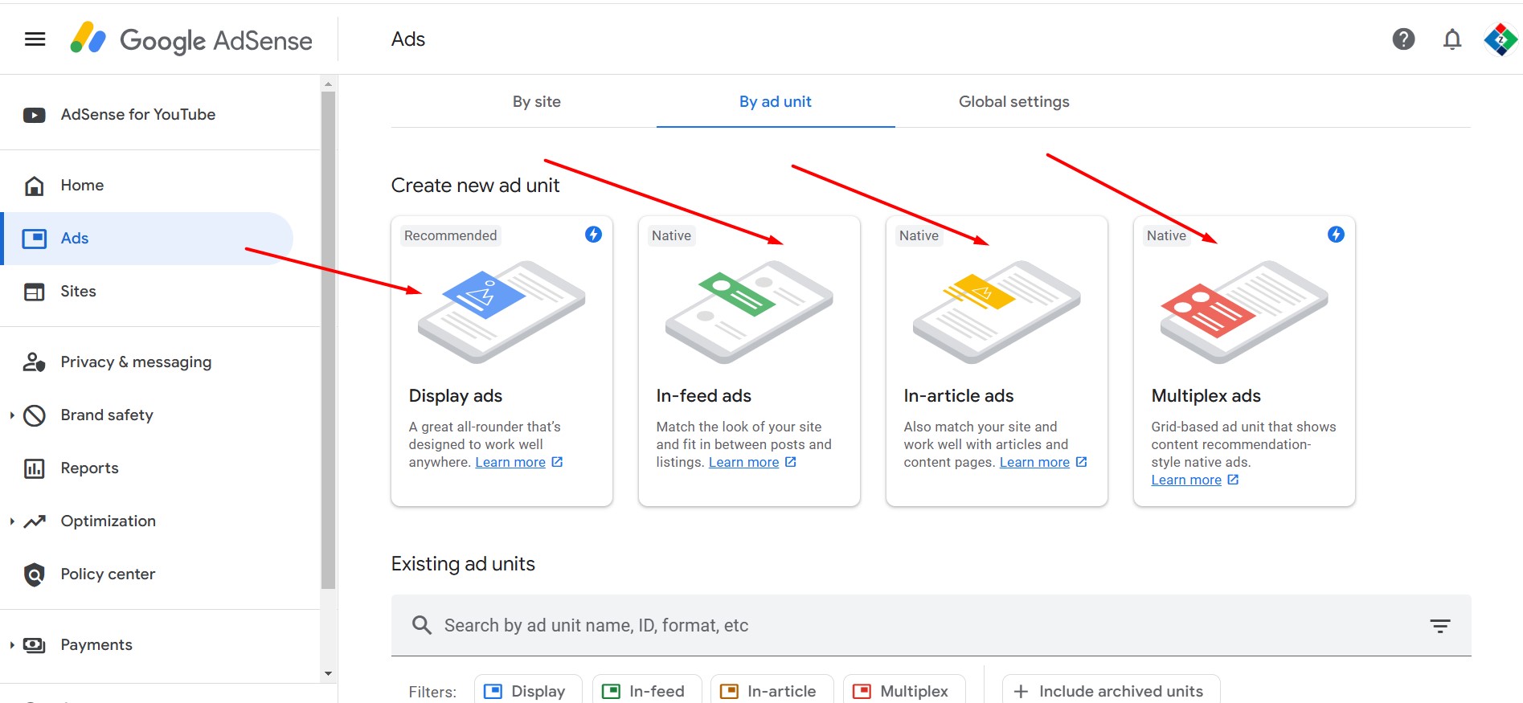The width and height of the screenshot is (1523, 703).
Task: Open the Global settings tab
Action: (x=1013, y=102)
